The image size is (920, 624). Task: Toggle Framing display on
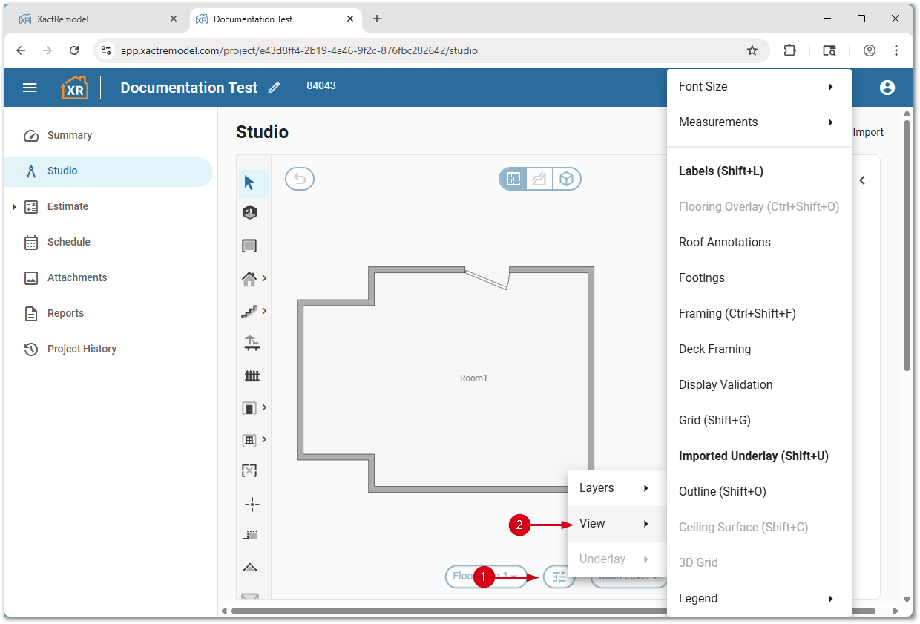pos(735,313)
